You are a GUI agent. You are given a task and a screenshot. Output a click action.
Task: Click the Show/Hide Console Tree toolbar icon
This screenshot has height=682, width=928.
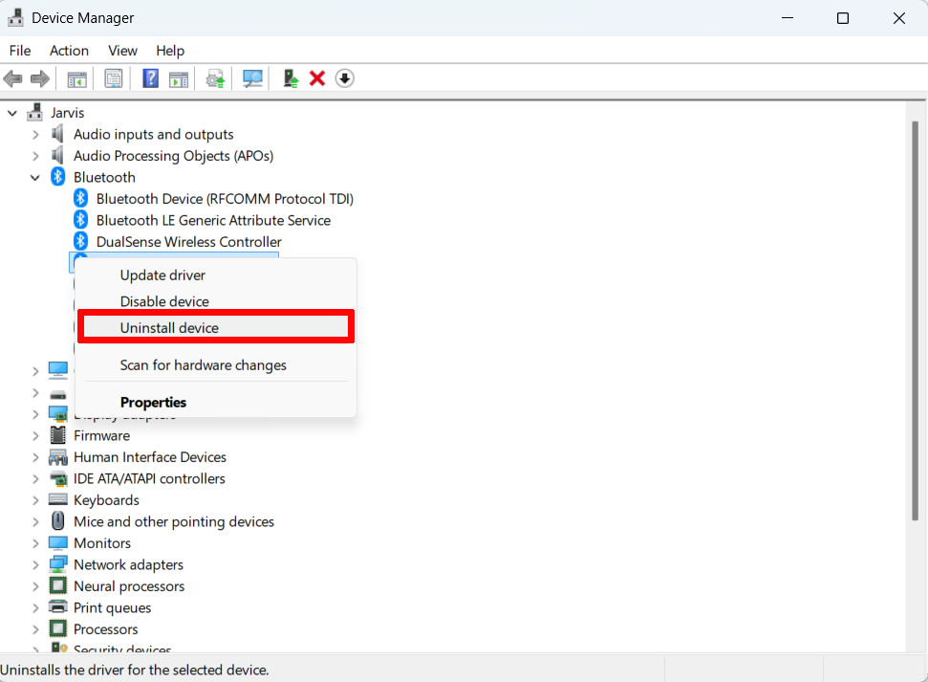[x=76, y=77]
